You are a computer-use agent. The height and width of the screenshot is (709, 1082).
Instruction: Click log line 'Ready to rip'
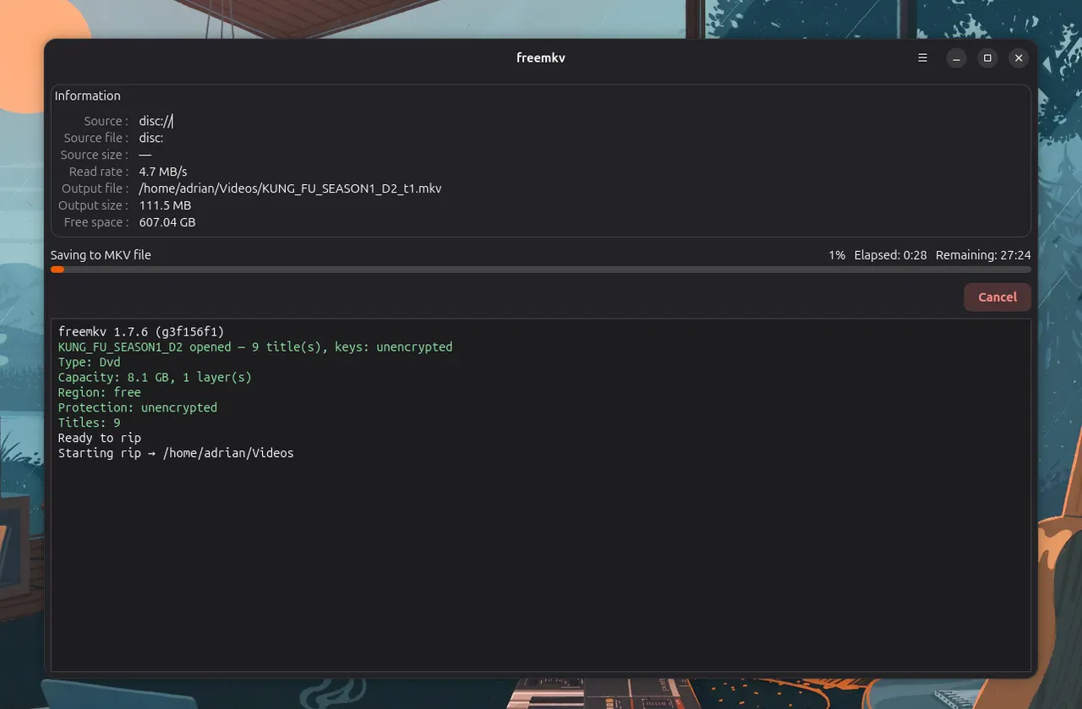coord(100,438)
